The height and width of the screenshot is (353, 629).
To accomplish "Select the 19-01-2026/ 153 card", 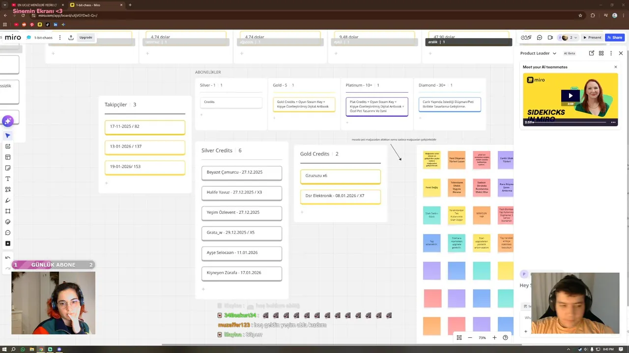I will coord(145,167).
